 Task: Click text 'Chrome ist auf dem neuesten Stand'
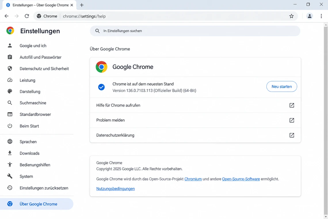click(143, 84)
